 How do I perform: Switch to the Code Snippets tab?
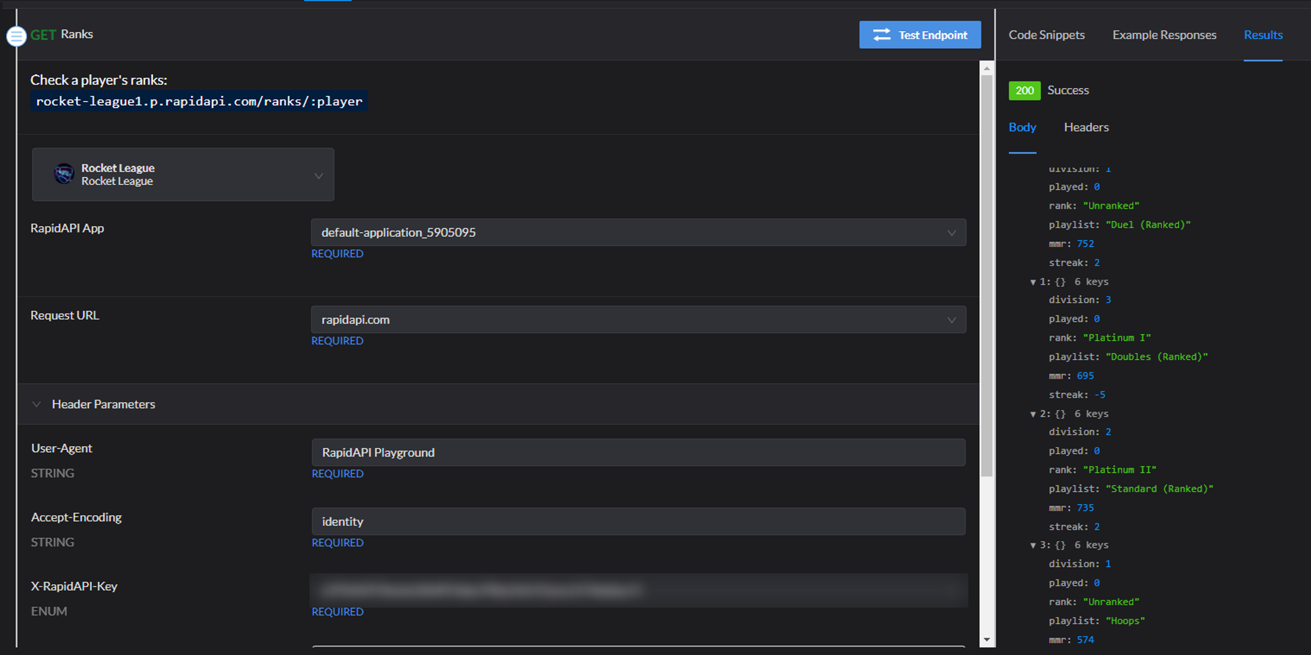pos(1046,35)
